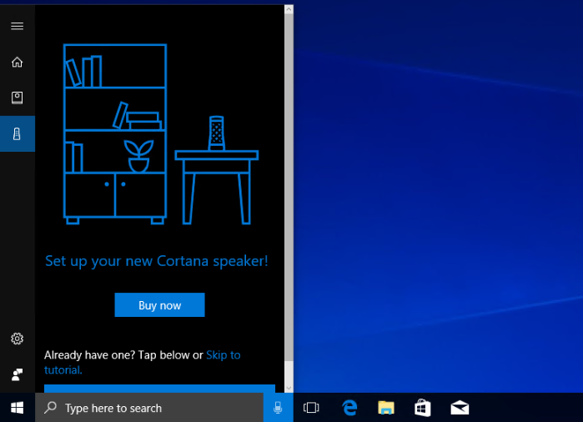Open the Windows Start menu
This screenshot has height=422, width=583.
(18, 408)
